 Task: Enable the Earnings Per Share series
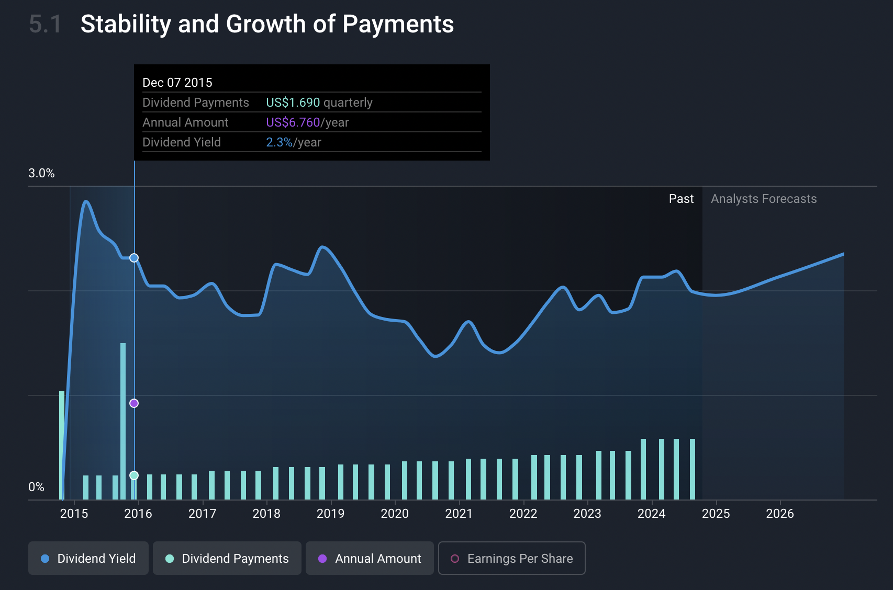[511, 559]
